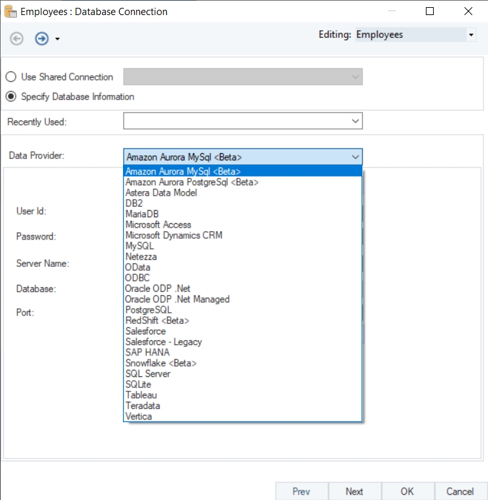Select Oracle ODP .Net Managed option
The image size is (488, 500).
point(177,299)
